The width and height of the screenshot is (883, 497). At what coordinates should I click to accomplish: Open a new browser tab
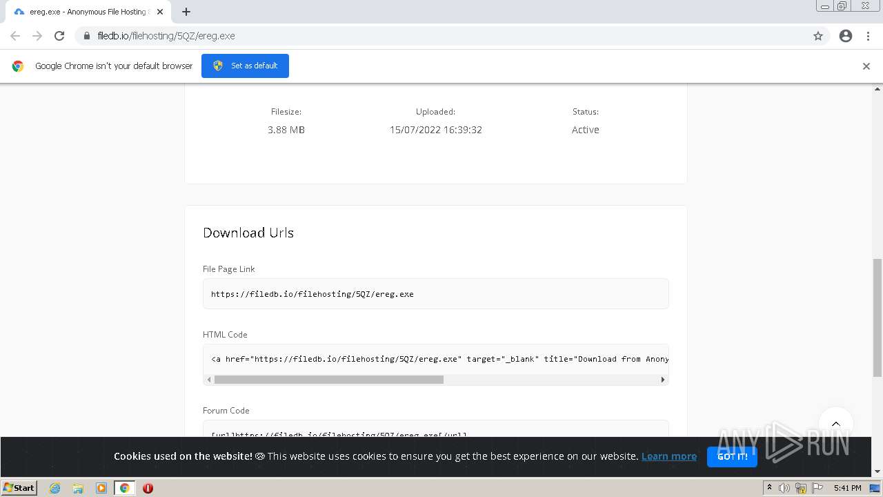[x=186, y=12]
